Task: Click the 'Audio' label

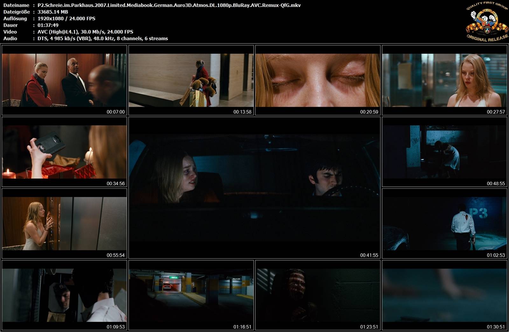Action: pyautogui.click(x=10, y=38)
